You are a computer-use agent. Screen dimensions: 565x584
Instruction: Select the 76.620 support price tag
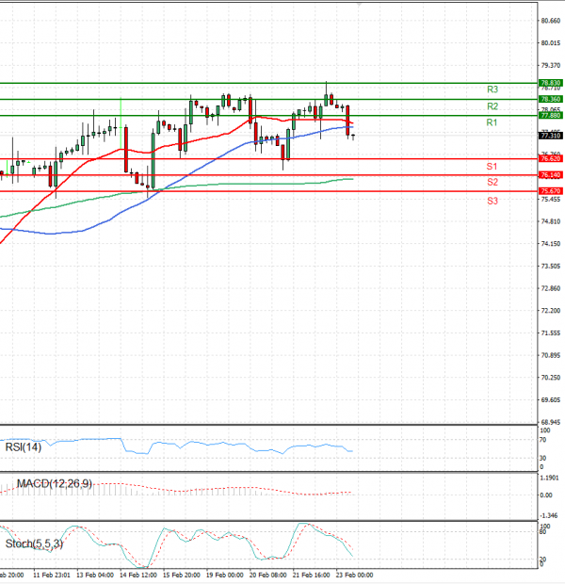(x=551, y=158)
